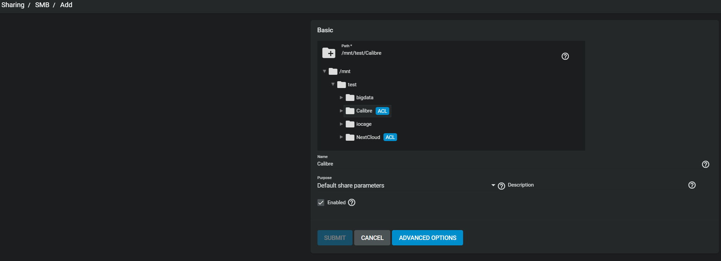Click the Basic section heading
This screenshot has width=721, height=261.
(x=325, y=30)
